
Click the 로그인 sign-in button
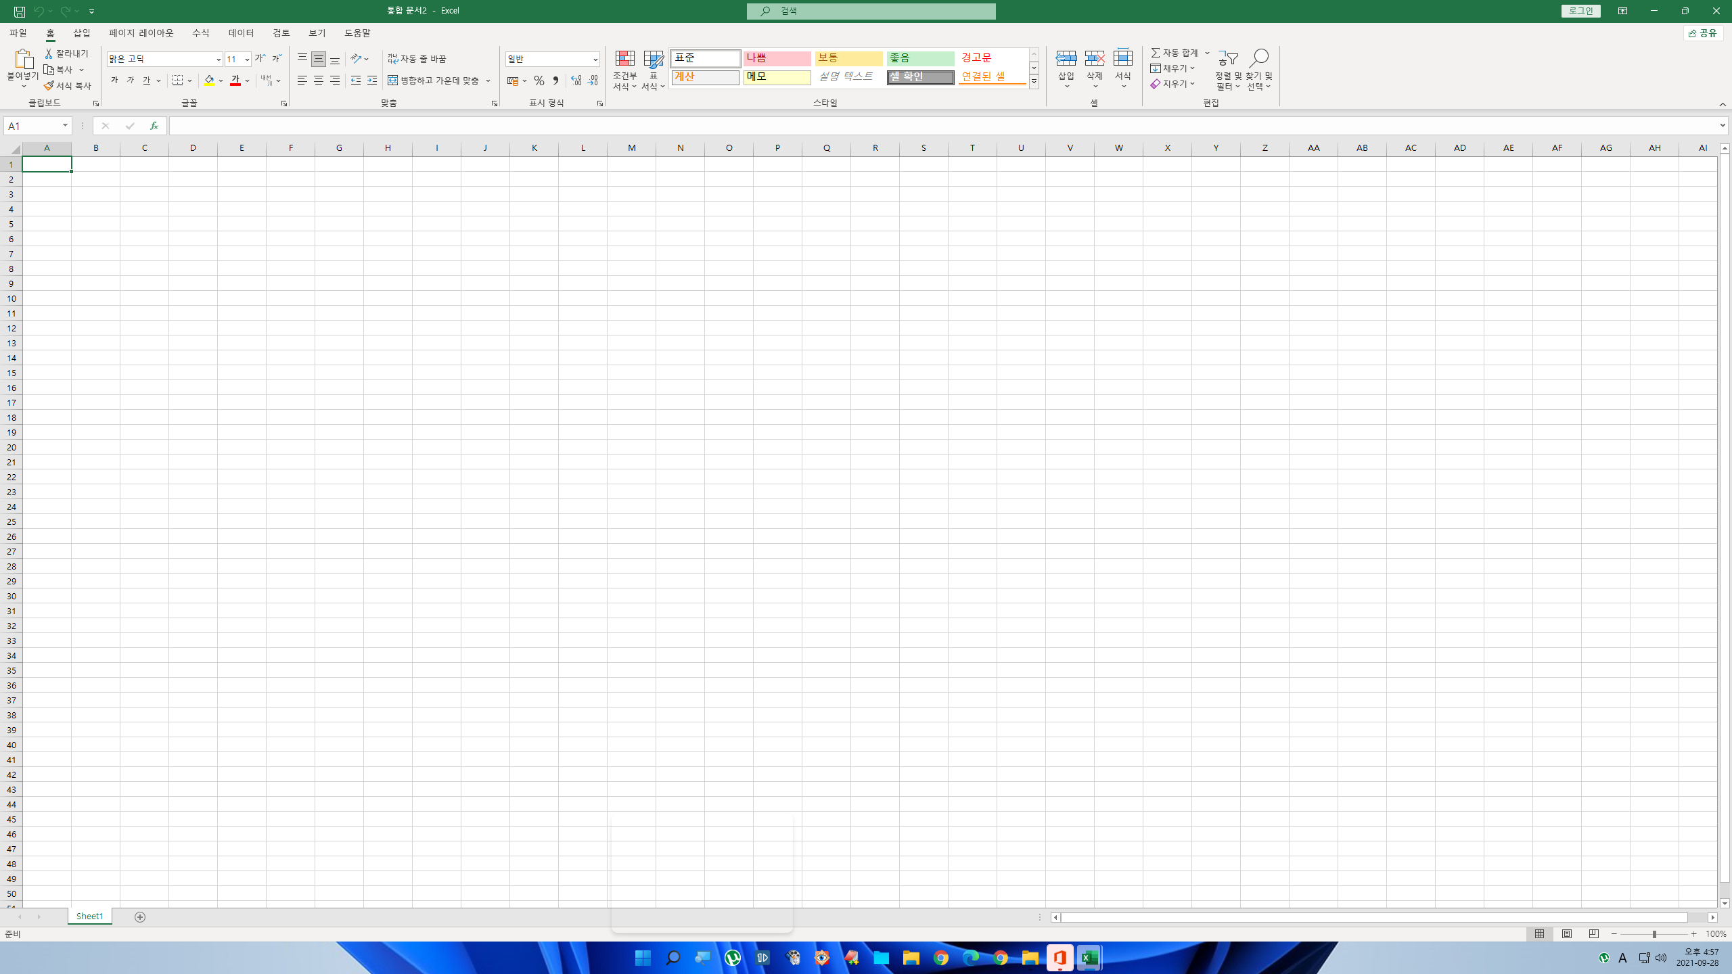coord(1580,11)
